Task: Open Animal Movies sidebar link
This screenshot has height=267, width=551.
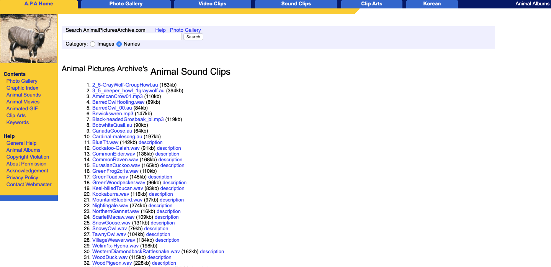Action: 23,102
